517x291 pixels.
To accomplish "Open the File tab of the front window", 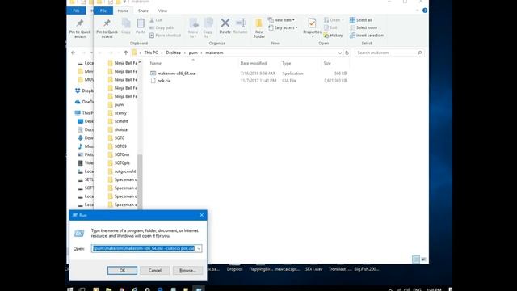I will 103,11.
